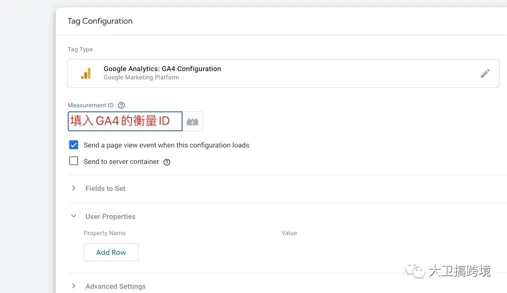Focus the Measurement ID input field
The width and height of the screenshot is (507, 293).
click(x=125, y=121)
